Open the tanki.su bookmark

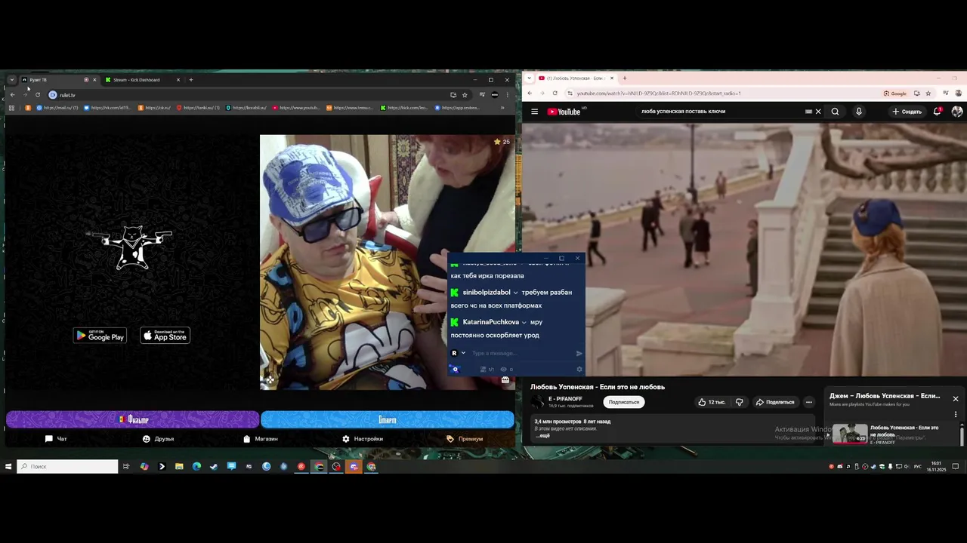(x=197, y=108)
